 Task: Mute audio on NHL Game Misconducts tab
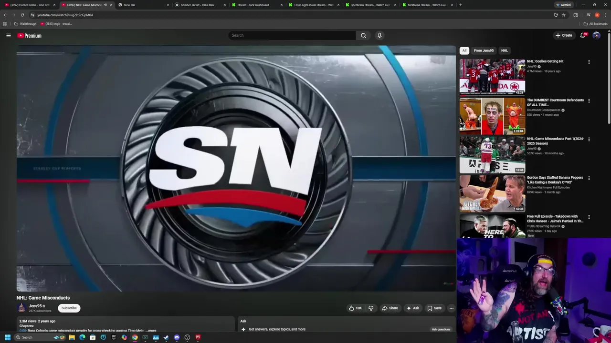105,5
